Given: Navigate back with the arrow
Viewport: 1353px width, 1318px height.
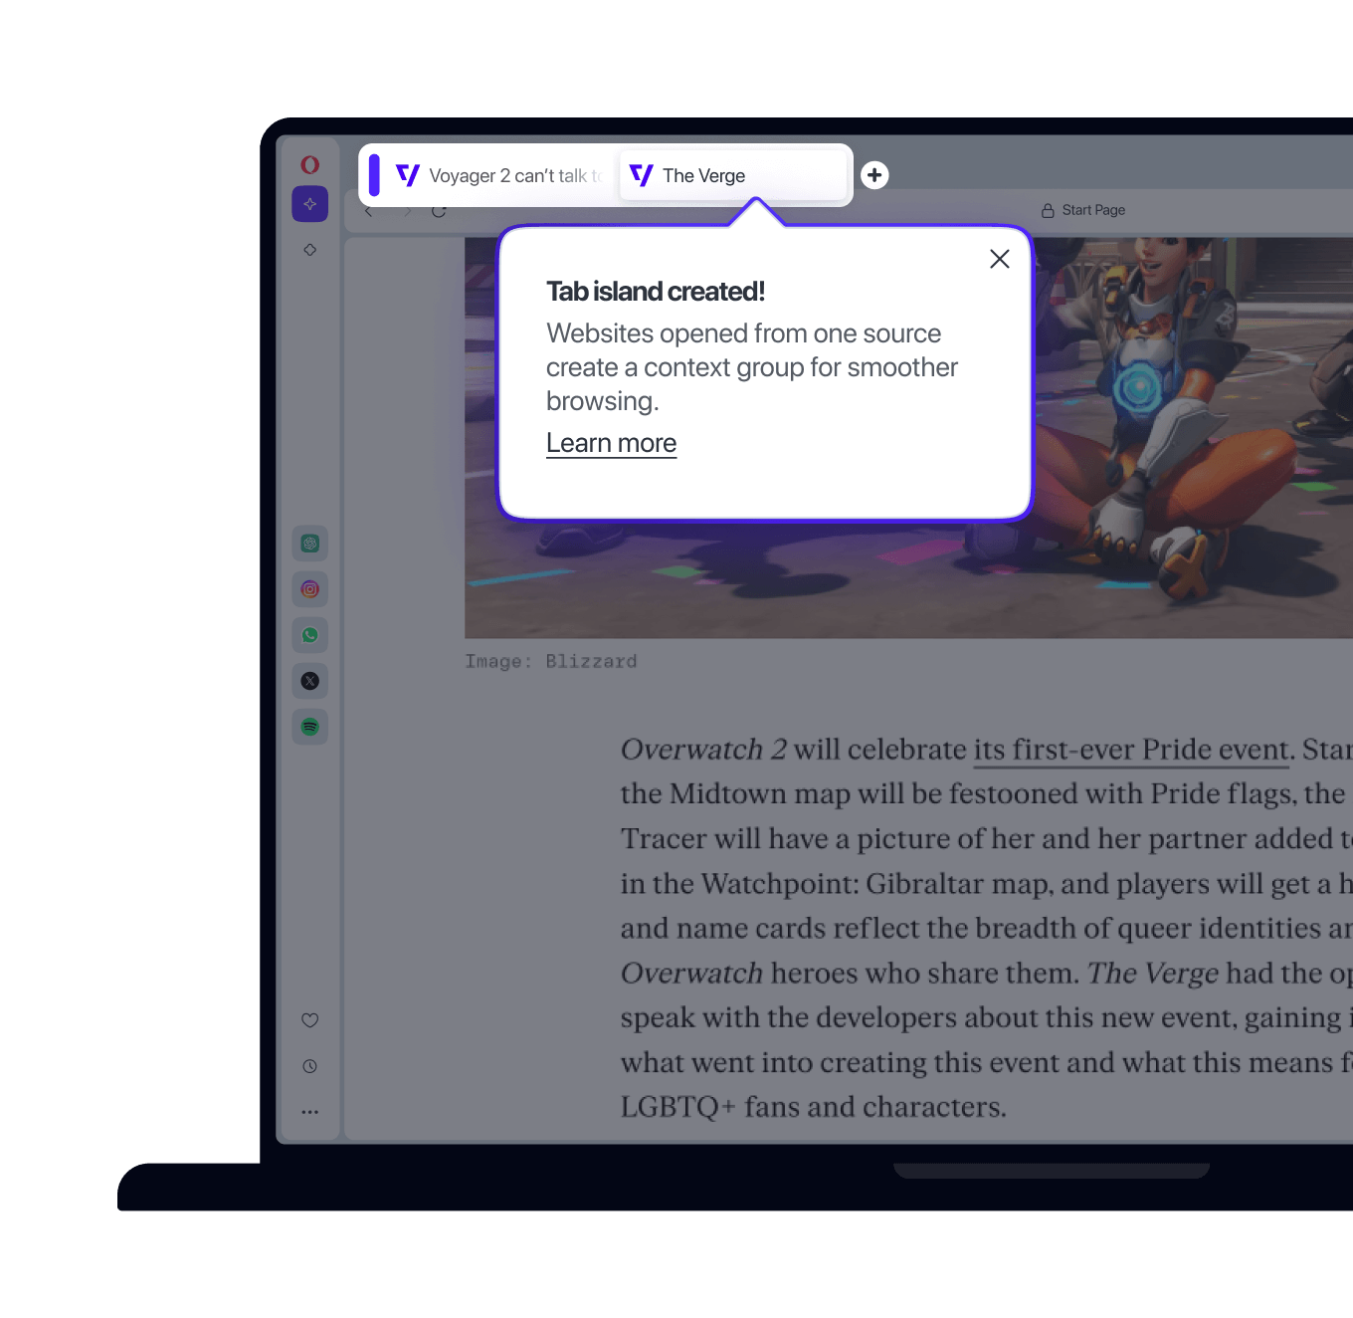Looking at the screenshot, I should (367, 210).
